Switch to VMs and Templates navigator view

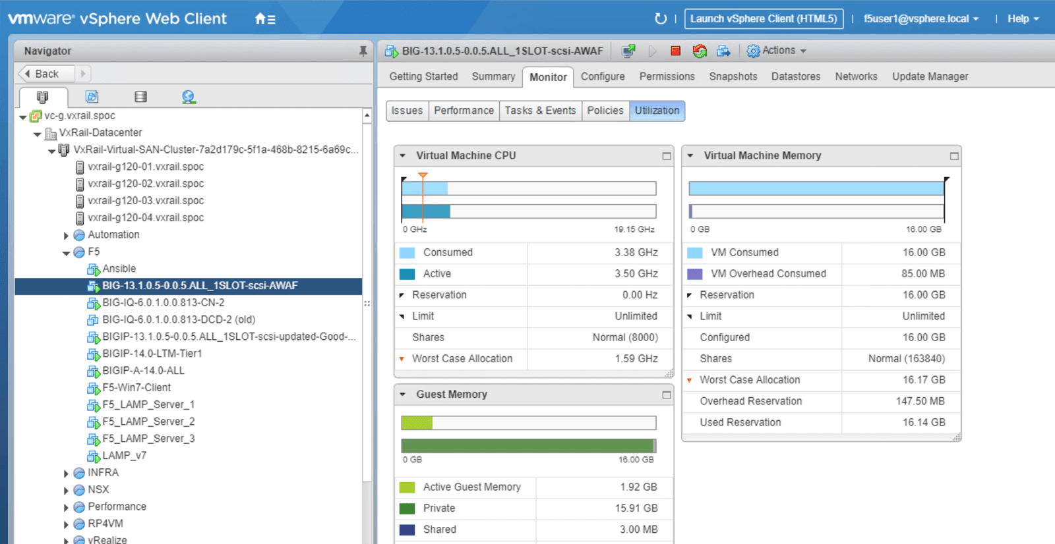[x=92, y=97]
